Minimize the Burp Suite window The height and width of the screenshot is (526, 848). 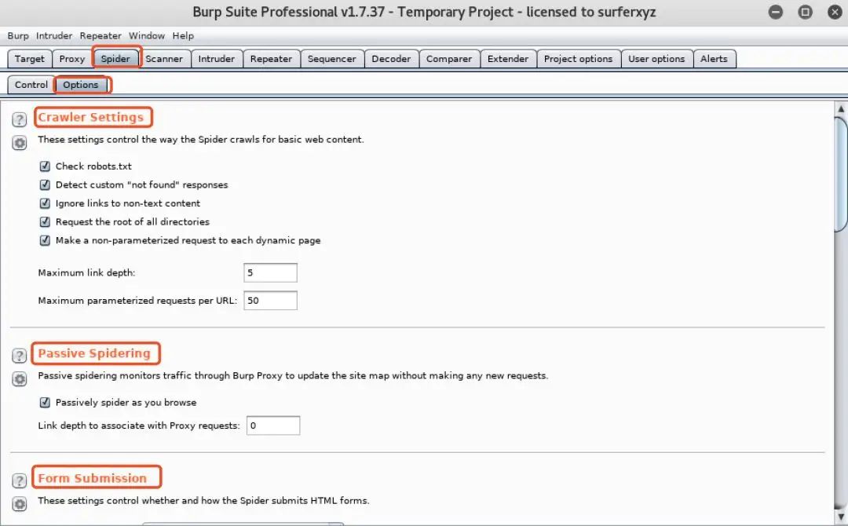(776, 12)
